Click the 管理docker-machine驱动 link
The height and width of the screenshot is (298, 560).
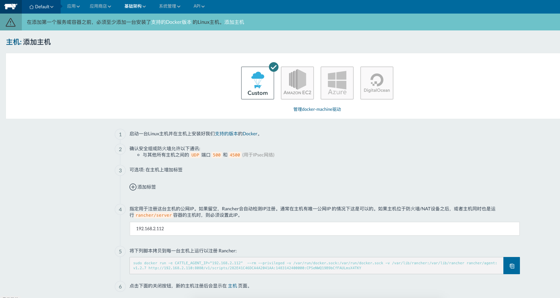[317, 109]
